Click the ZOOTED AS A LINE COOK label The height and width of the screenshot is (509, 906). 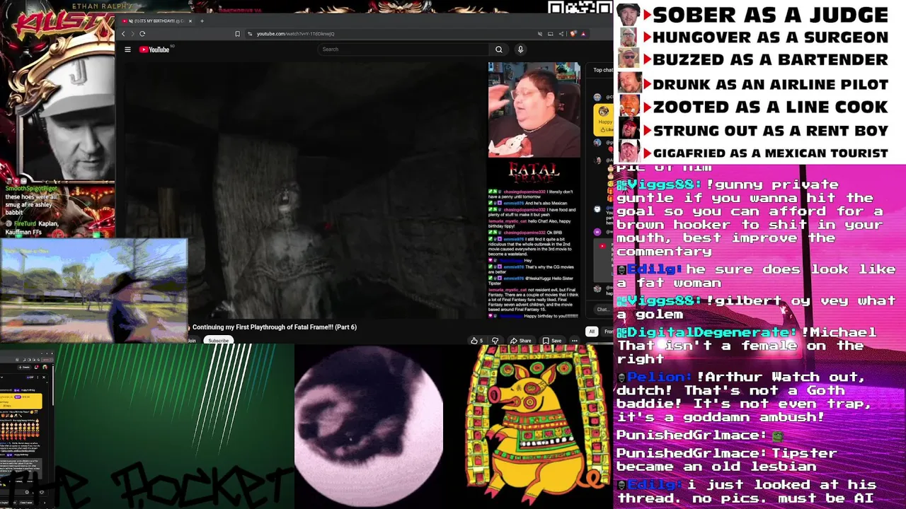tap(770, 107)
